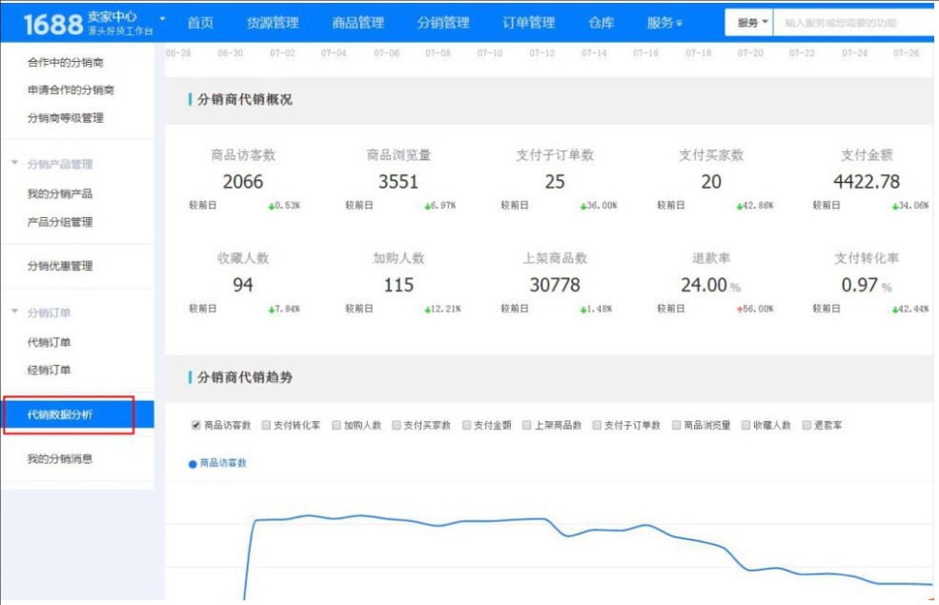Click the 商品浏览量 value 3551
The width and height of the screenshot is (939, 605).
(398, 181)
